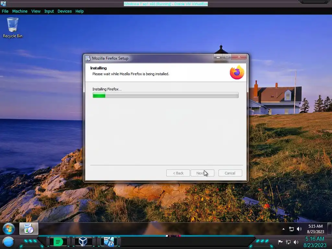Open the Devices menu

point(65,11)
